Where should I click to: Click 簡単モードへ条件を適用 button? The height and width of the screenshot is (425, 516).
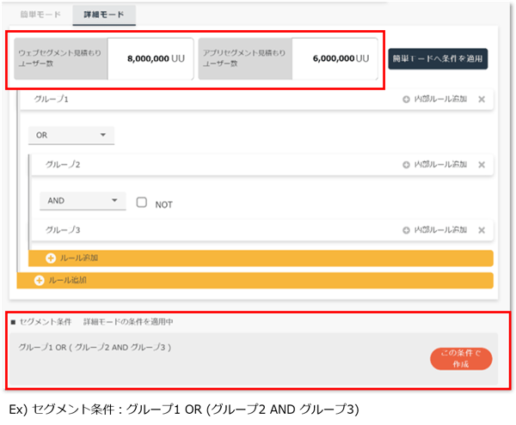coord(438,59)
